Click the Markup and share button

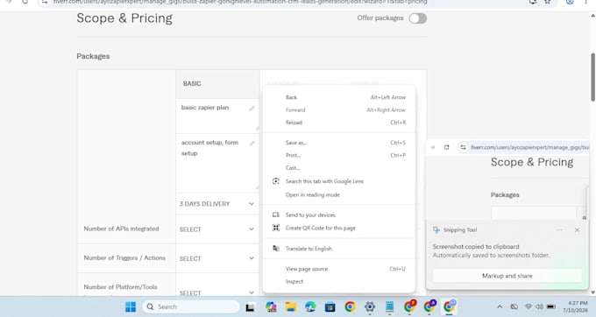coord(507,276)
